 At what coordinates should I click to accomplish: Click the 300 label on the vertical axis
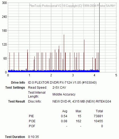click(x=4, y=3)
